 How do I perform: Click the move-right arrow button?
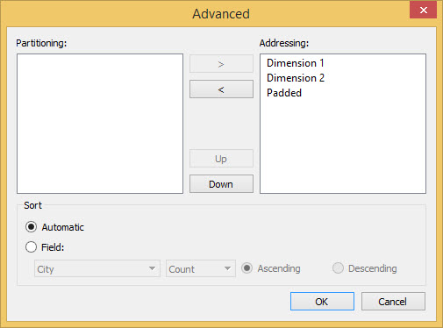(x=221, y=64)
